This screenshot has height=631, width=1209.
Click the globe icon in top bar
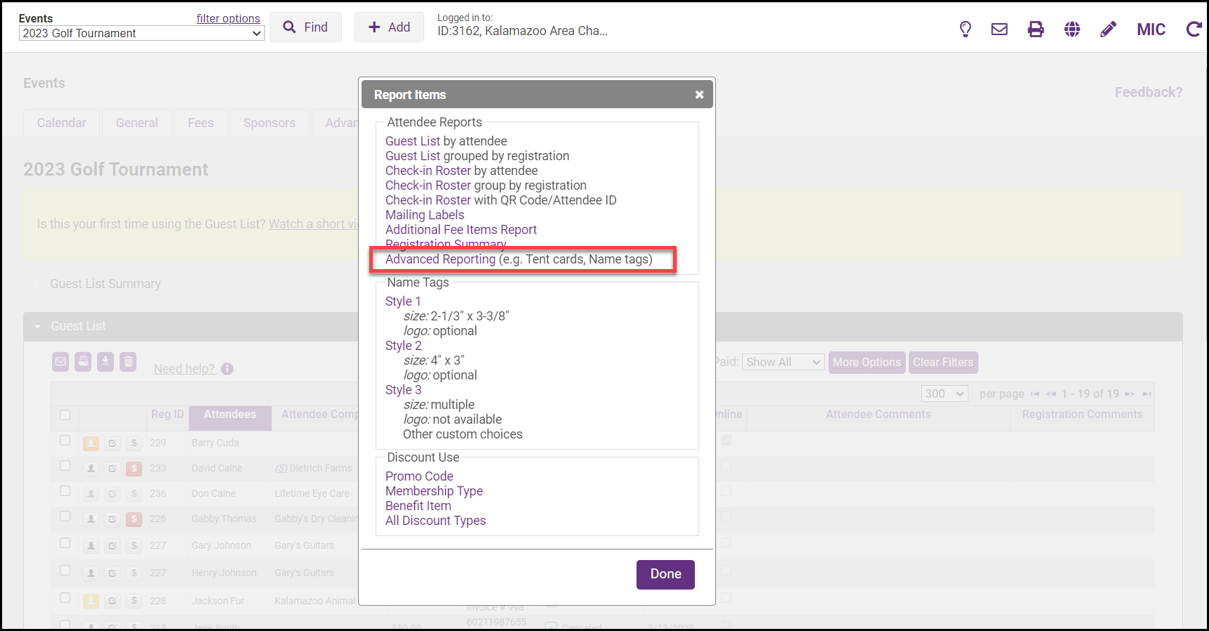1072,29
